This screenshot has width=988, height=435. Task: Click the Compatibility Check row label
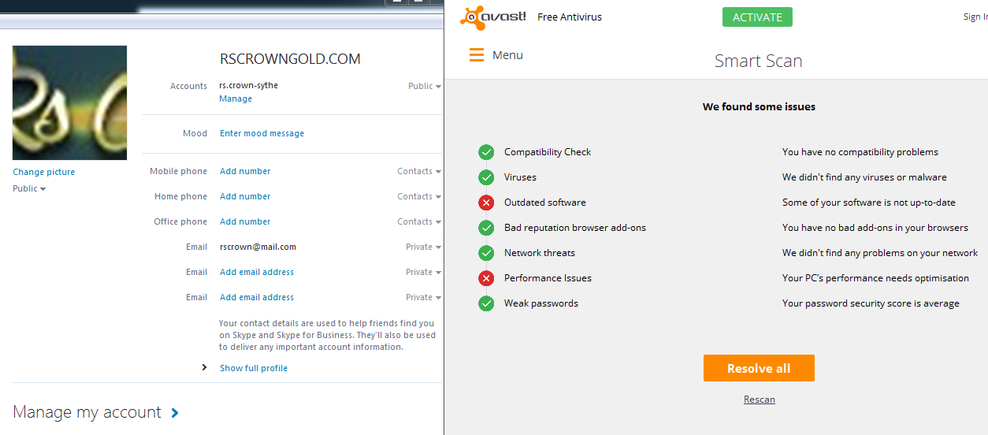pos(548,152)
